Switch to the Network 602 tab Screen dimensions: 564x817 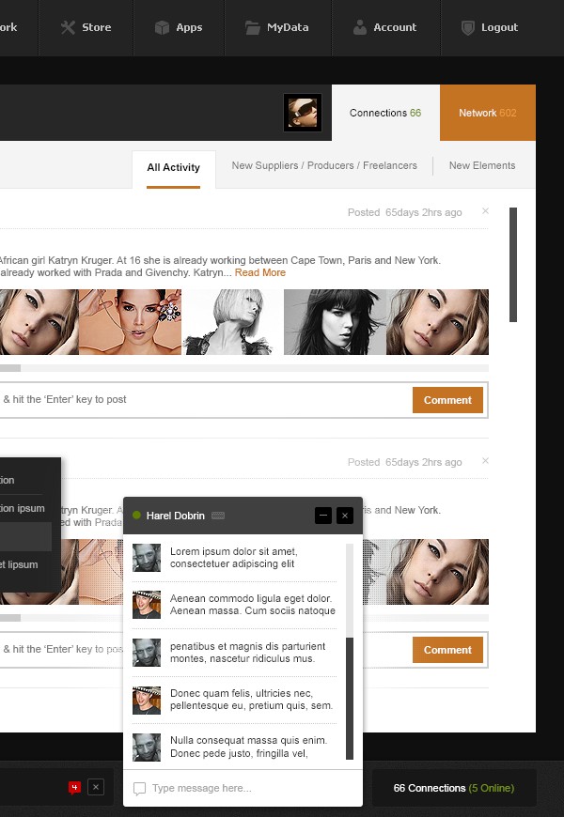pyautogui.click(x=487, y=113)
